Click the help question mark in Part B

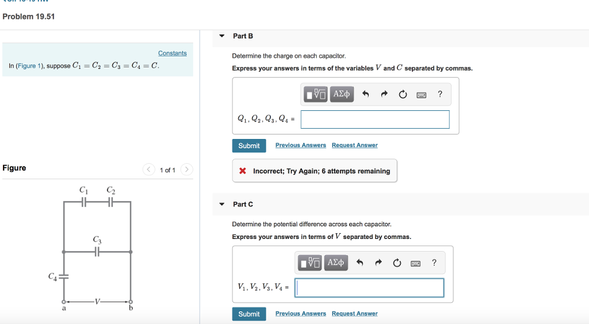tap(440, 94)
